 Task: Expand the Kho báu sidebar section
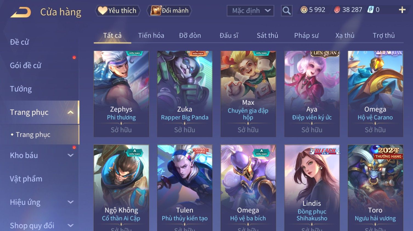[x=70, y=155]
